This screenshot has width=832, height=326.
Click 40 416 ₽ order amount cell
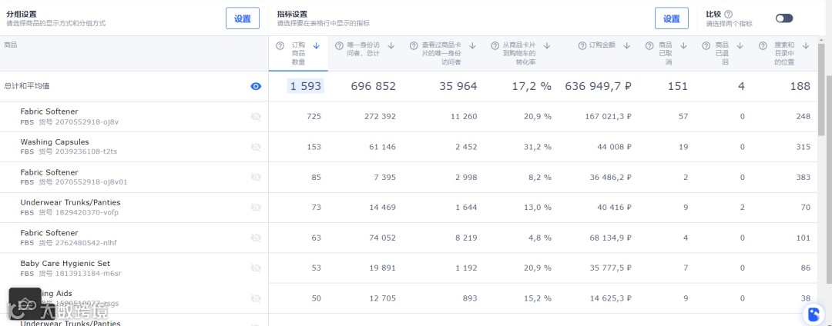(x=614, y=208)
